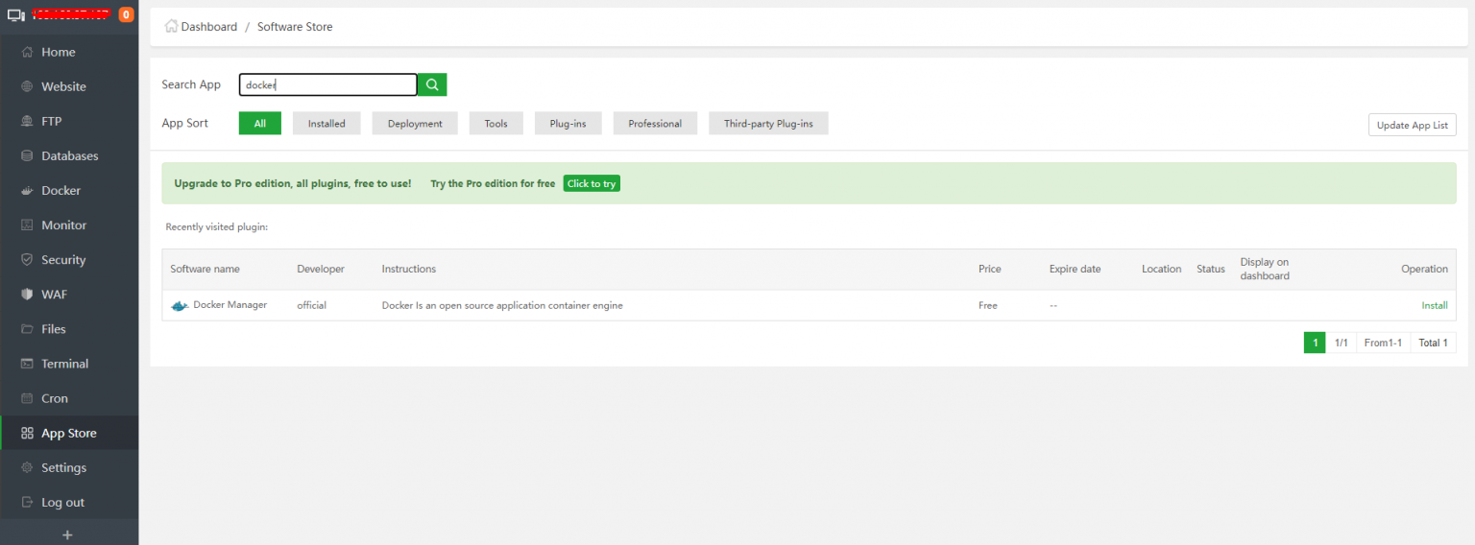Show the Professional apps category
This screenshot has width=1475, height=545.
655,124
